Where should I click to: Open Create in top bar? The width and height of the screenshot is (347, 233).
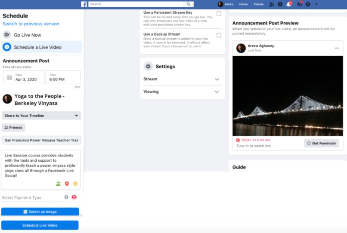(258, 4)
